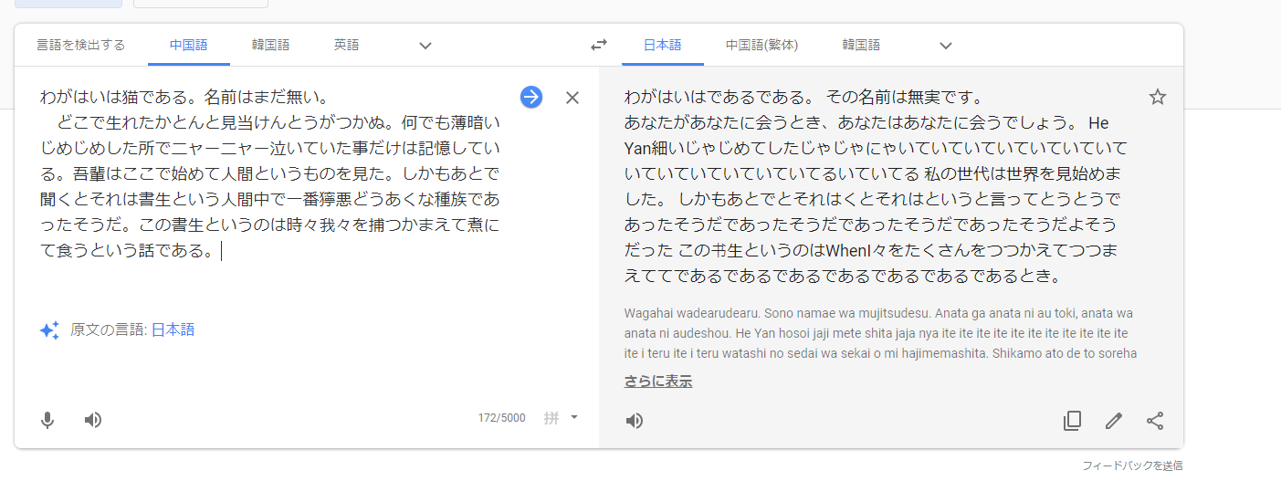The width and height of the screenshot is (1281, 502).
Task: Choose 中国語(繁体) as target language
Action: (761, 45)
